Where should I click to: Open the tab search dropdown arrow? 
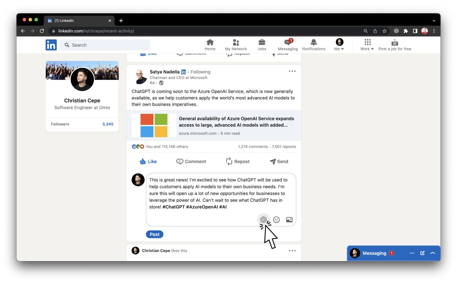[434, 21]
